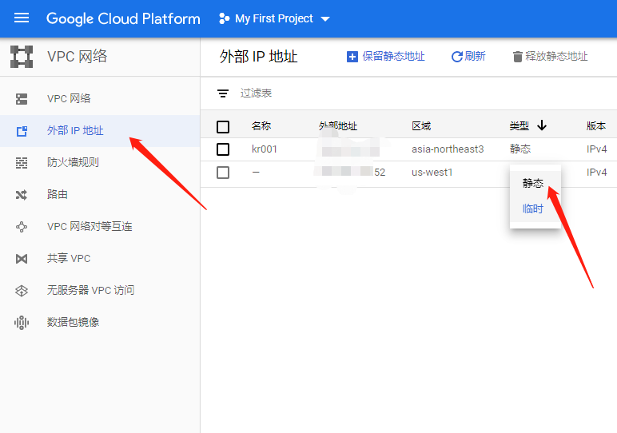Select 外部 IP 地址 in the sidebar

(100, 130)
